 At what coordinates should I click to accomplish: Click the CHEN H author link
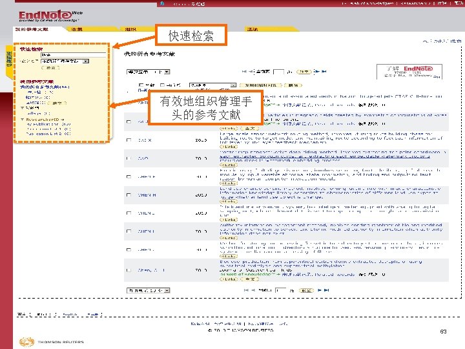tap(147, 195)
